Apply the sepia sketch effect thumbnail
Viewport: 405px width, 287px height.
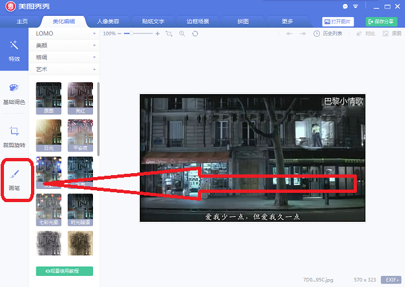pos(80,243)
